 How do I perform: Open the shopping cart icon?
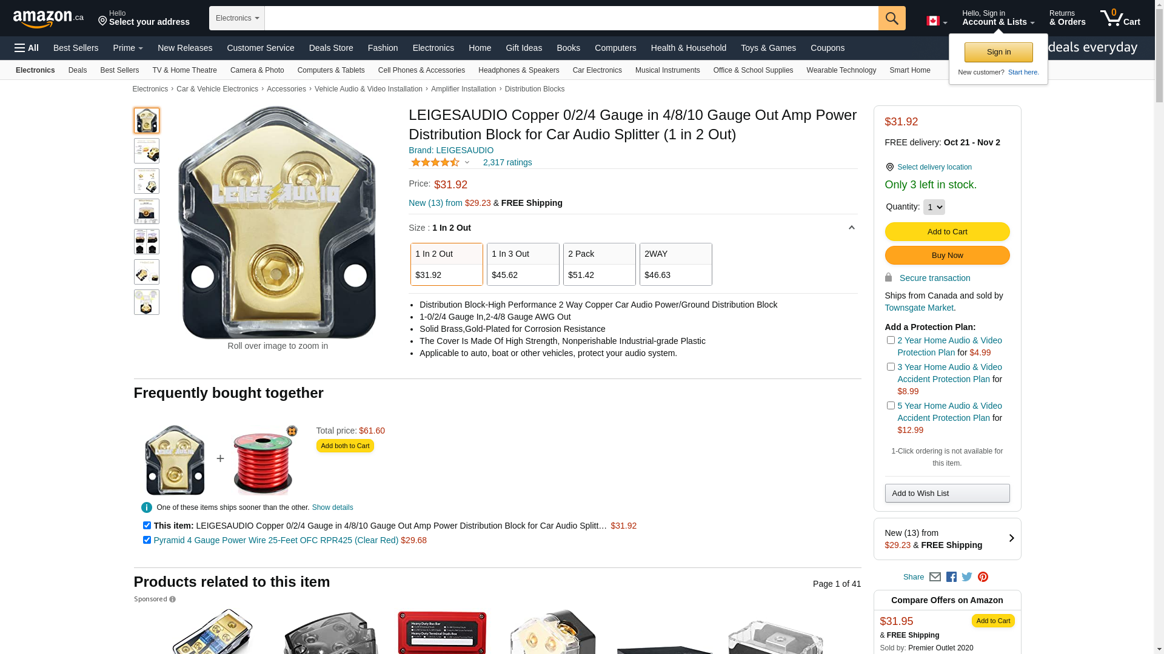(x=1120, y=18)
